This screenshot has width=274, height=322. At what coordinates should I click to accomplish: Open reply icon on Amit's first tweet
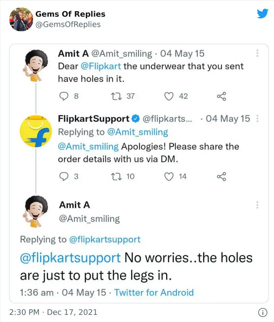pyautogui.click(x=64, y=96)
